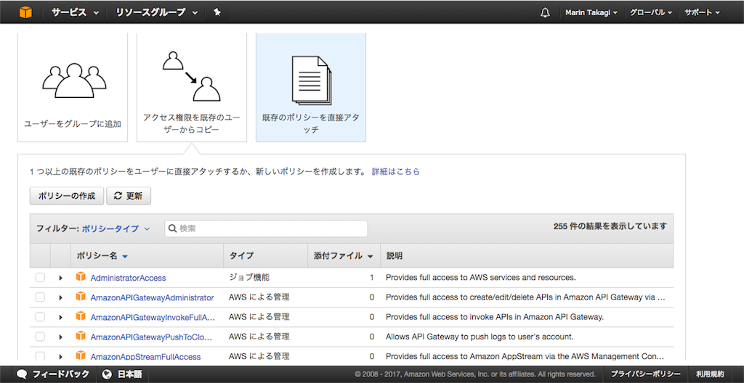Click the pin shortcut icon in navbar
744x383 pixels.
217,12
